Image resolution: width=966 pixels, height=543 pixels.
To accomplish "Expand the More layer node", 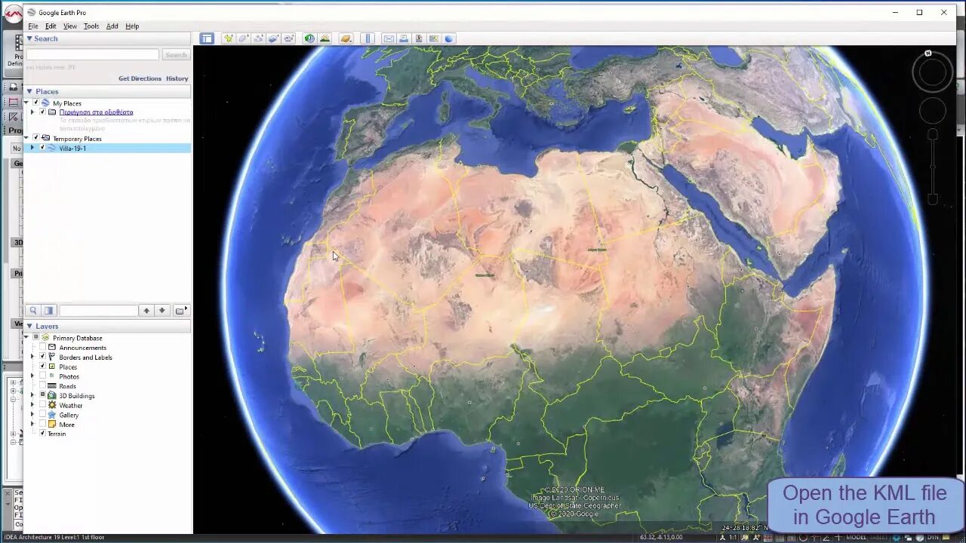I will coord(32,425).
